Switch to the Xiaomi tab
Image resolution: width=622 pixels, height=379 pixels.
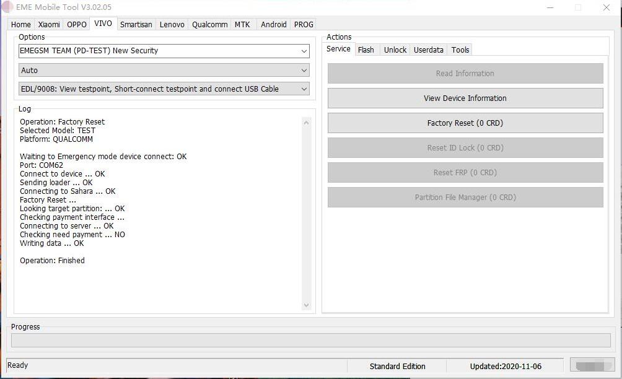tap(49, 25)
